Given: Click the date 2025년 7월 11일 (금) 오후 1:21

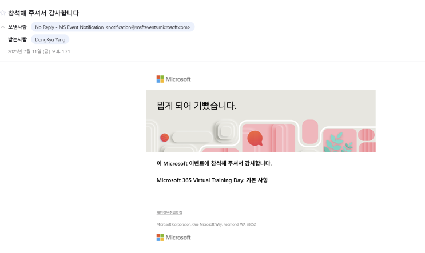Looking at the screenshot, I should (x=39, y=51).
